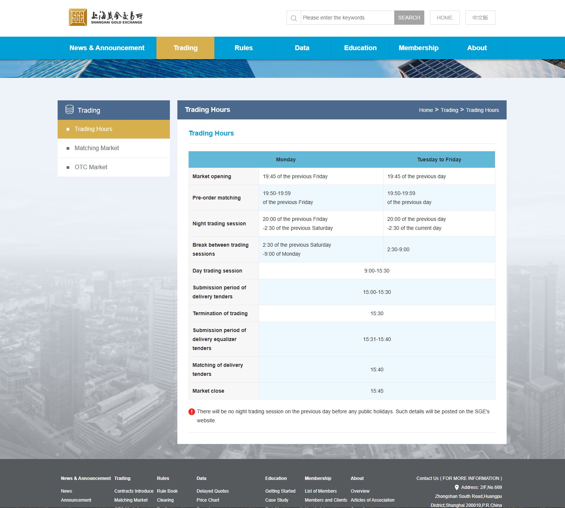Click the SEARCH button

409,18
